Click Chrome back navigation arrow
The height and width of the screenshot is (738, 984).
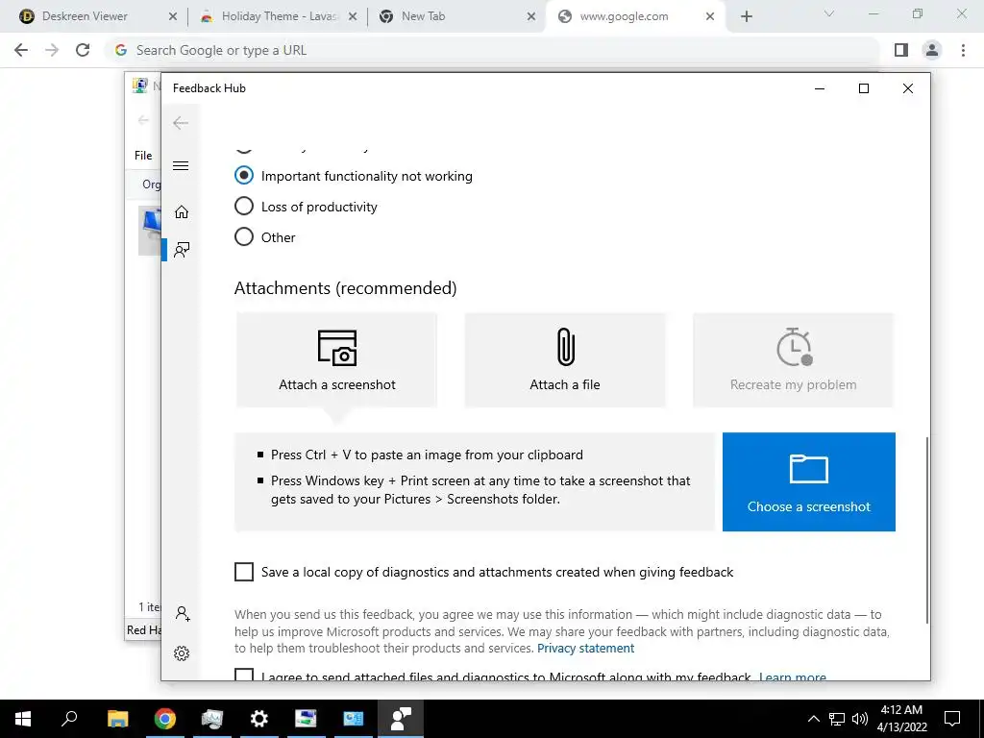pos(21,50)
